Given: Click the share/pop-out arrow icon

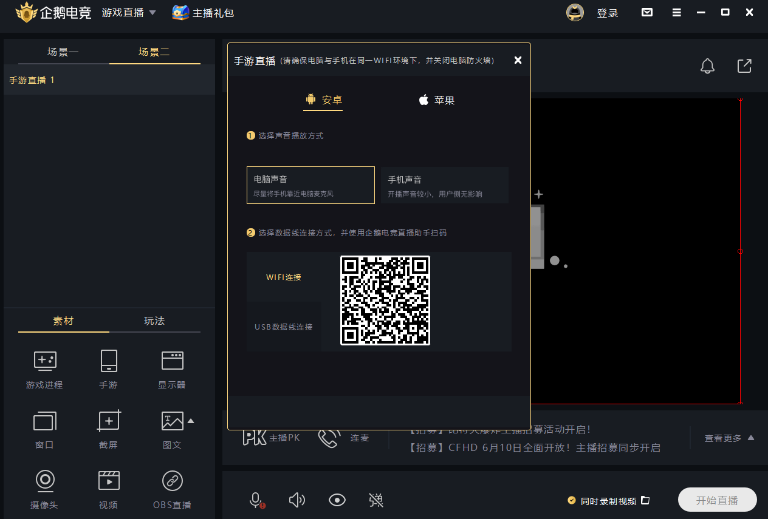Looking at the screenshot, I should pos(744,66).
